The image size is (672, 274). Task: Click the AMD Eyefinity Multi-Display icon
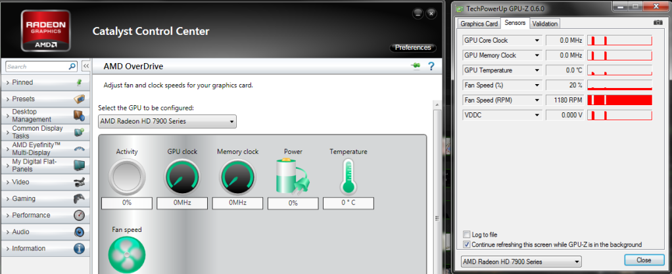coord(79,148)
